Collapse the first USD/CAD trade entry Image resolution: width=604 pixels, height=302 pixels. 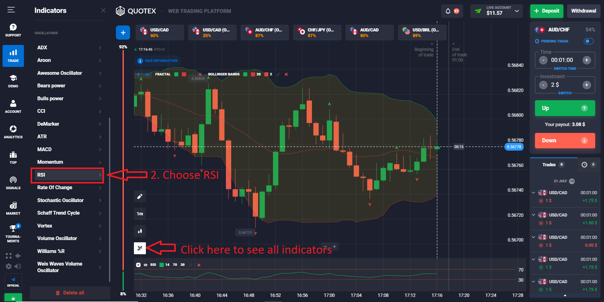pos(533,192)
